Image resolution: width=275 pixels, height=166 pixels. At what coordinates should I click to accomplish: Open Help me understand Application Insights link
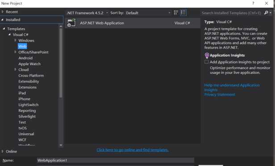(x=232, y=87)
